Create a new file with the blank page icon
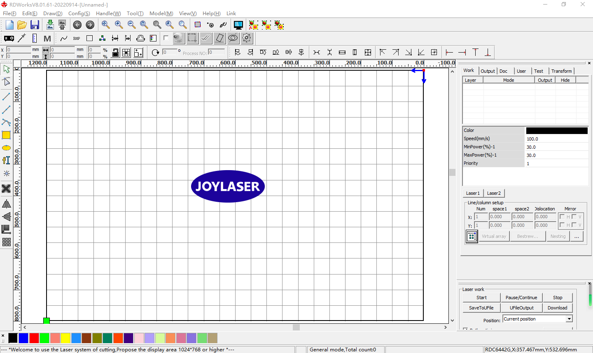Viewport: 593px width, 353px height. coord(9,25)
